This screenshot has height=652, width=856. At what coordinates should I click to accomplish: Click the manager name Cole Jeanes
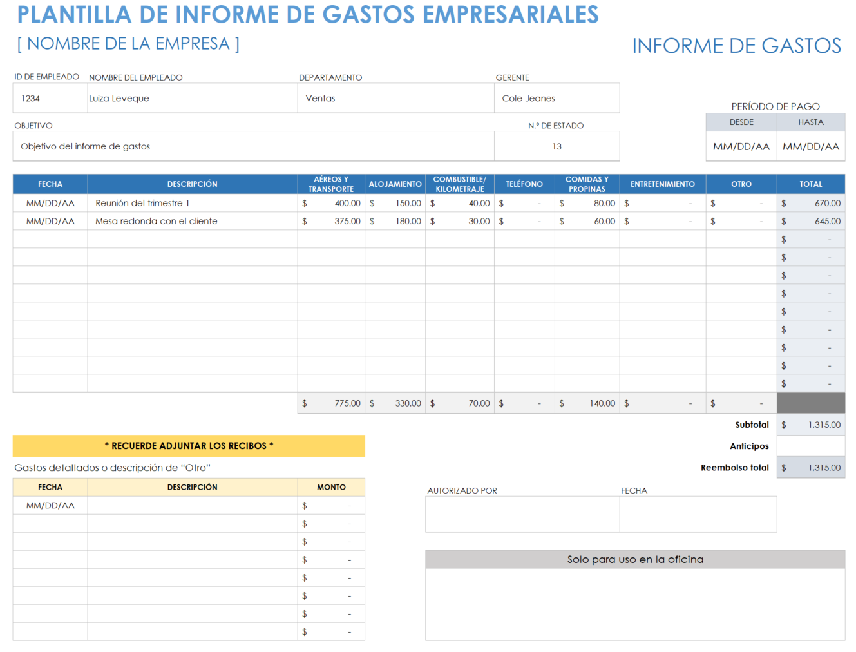pos(528,98)
